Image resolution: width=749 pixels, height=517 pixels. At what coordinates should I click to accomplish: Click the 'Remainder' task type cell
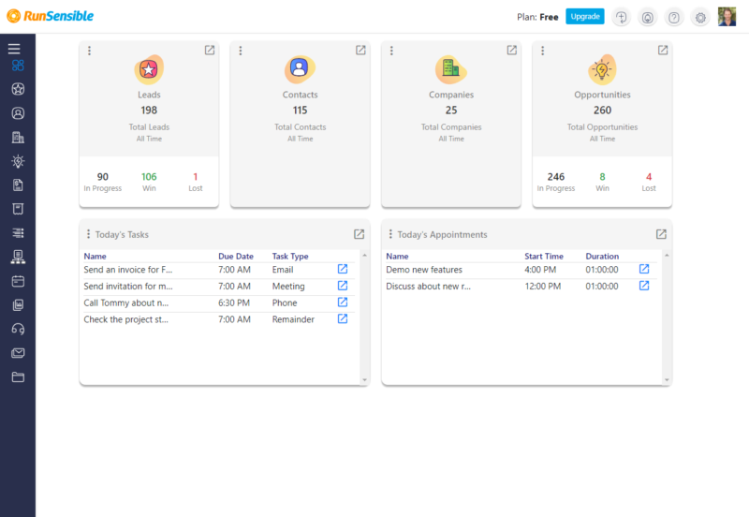pos(293,319)
